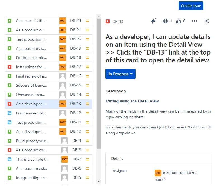Click medium priority icon of DB-5
215x192 pixels.
point(88,178)
